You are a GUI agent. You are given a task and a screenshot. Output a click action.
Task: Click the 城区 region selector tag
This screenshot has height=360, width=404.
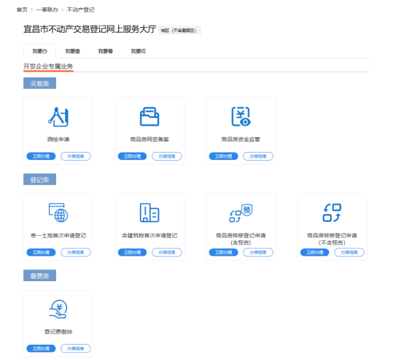pos(179,31)
